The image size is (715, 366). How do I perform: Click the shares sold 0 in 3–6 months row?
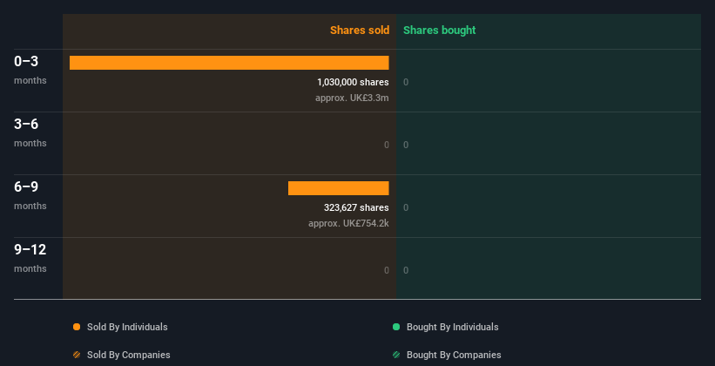point(387,146)
